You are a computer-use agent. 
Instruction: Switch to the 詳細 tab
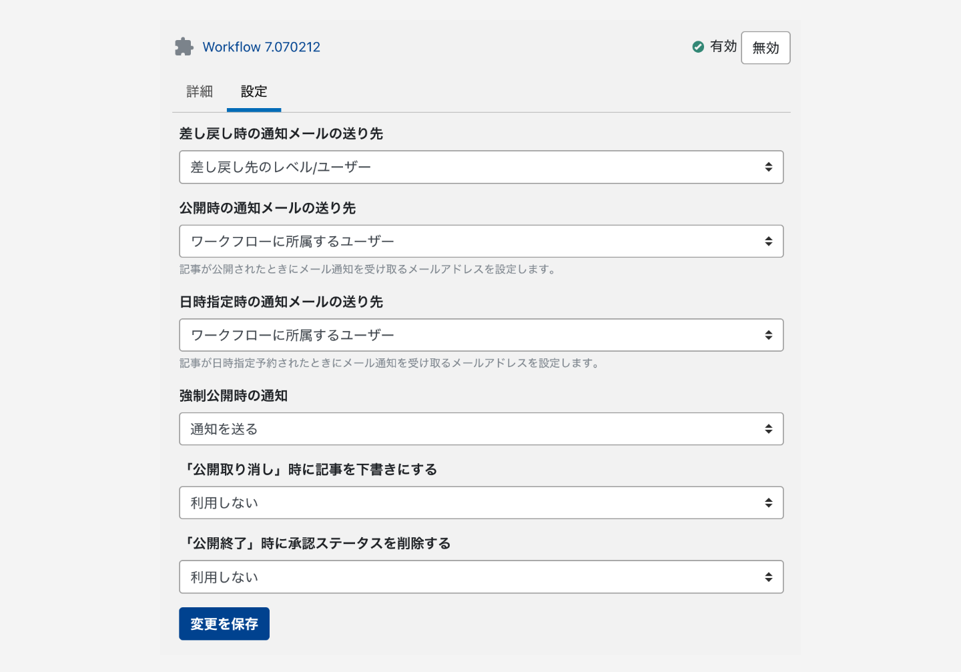point(200,91)
